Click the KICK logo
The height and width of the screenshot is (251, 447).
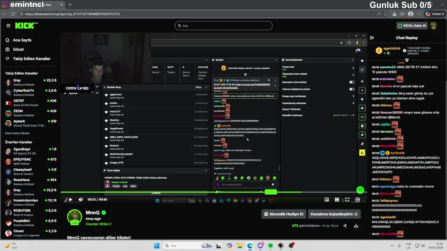26,25
